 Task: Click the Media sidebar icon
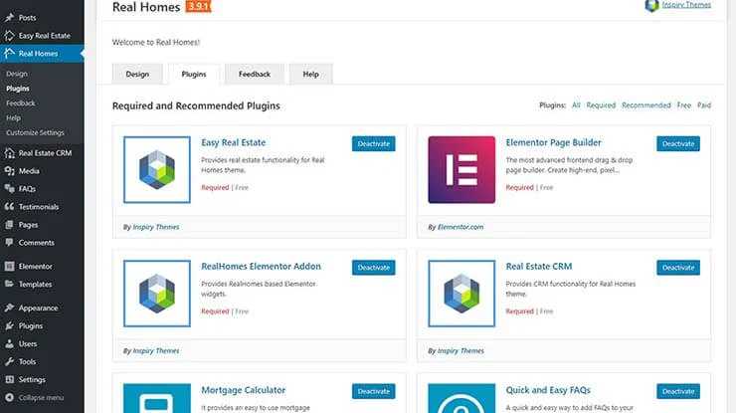pyautogui.click(x=9, y=171)
